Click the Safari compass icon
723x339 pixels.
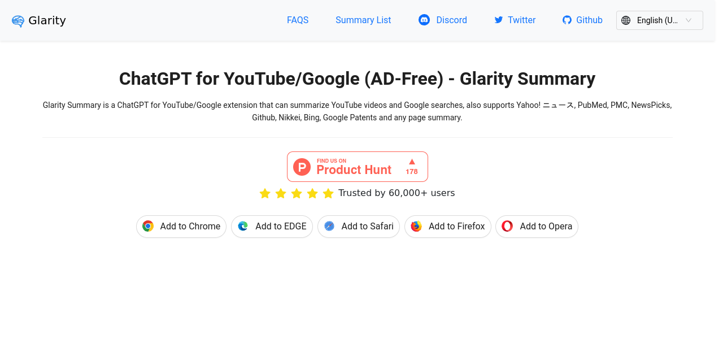(329, 226)
